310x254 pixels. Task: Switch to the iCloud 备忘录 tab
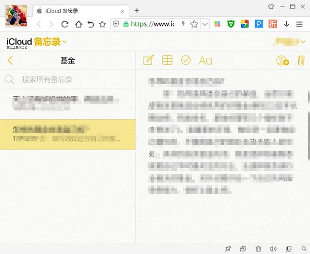click(x=81, y=11)
